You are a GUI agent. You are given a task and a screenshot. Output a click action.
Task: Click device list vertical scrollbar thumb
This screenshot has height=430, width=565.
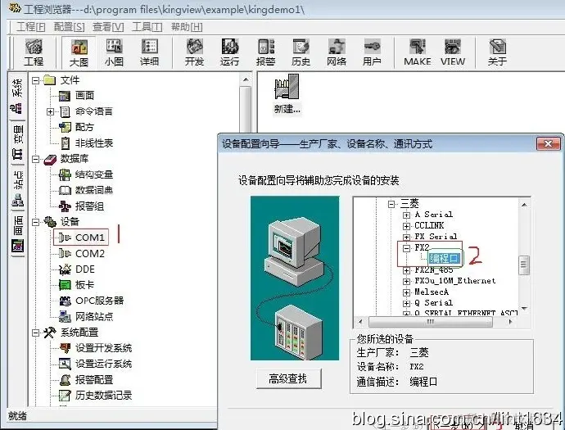pos(524,265)
